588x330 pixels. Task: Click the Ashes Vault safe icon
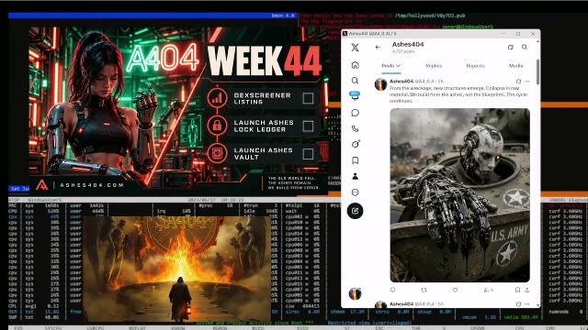coord(217,153)
